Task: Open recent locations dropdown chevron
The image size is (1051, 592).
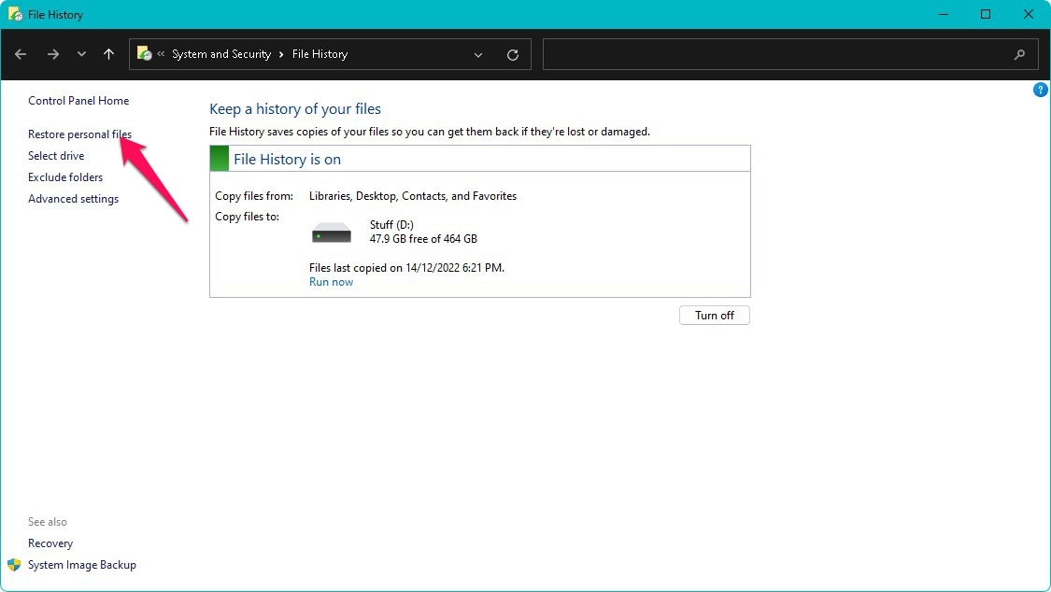Action: pyautogui.click(x=81, y=54)
